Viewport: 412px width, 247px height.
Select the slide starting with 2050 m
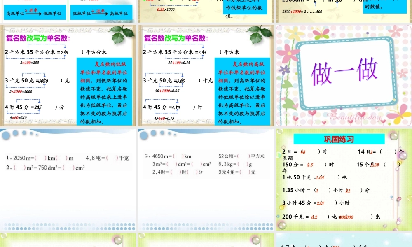[68, 179]
